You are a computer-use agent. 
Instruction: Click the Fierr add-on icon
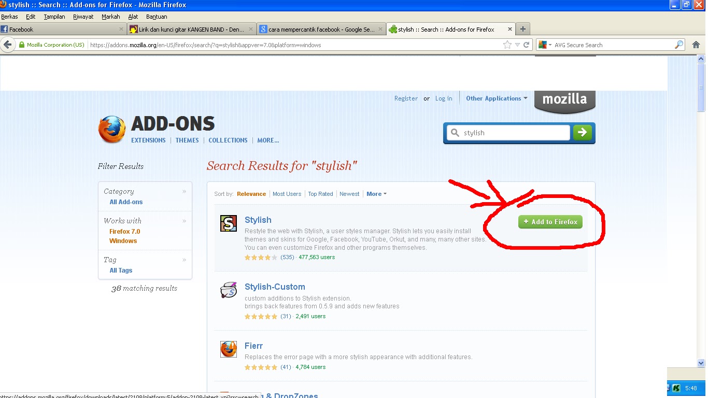click(229, 349)
